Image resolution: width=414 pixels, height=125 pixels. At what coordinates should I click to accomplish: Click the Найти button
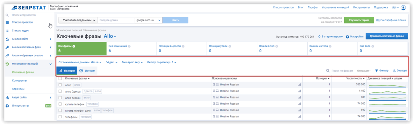pos(175,20)
